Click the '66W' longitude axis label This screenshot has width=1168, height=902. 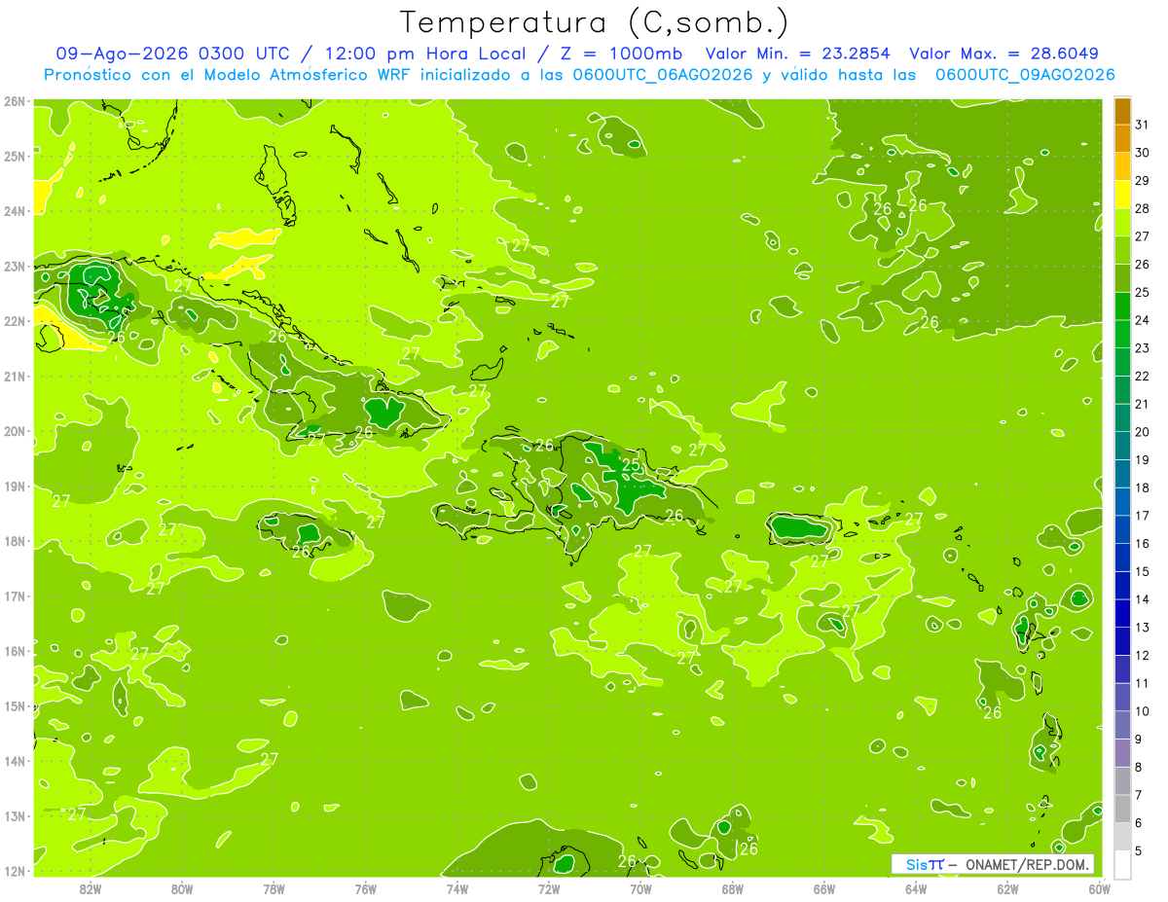(824, 887)
